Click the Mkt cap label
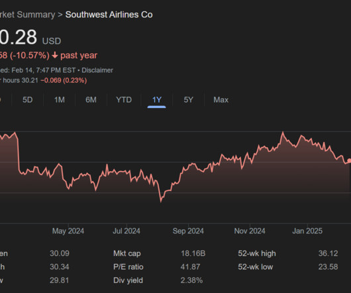351x293 pixels. [x=127, y=254]
